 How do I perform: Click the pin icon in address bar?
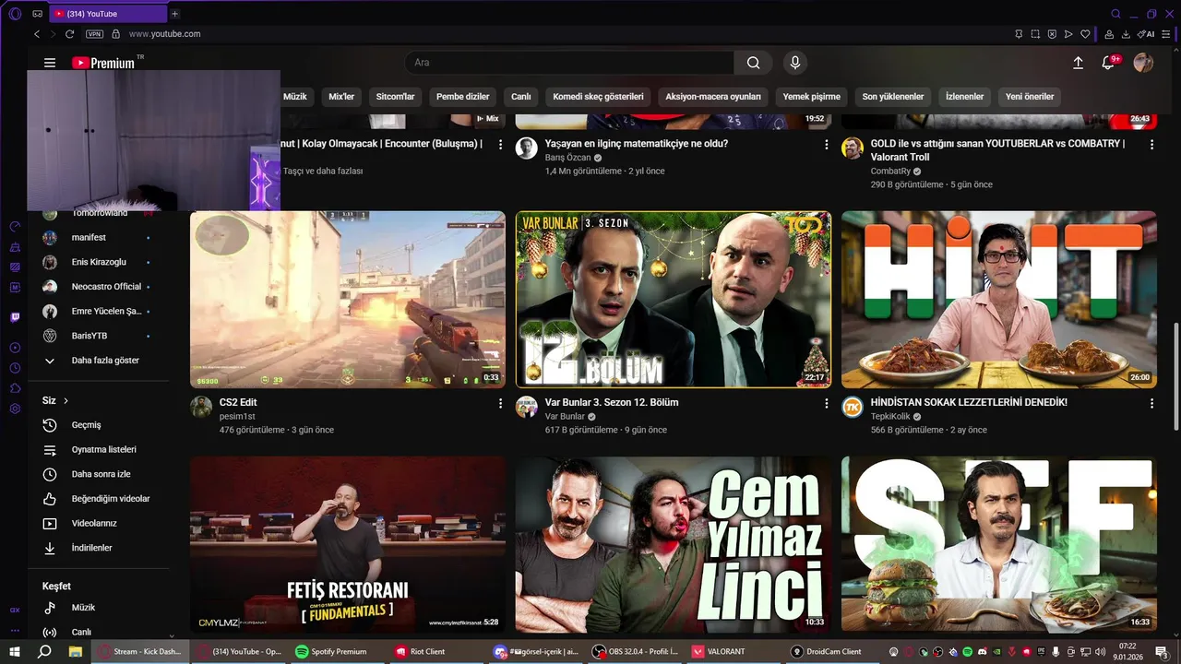[1019, 34]
